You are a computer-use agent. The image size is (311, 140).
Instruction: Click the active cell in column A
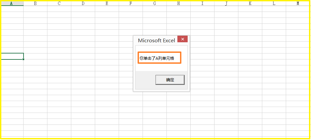click(12, 56)
